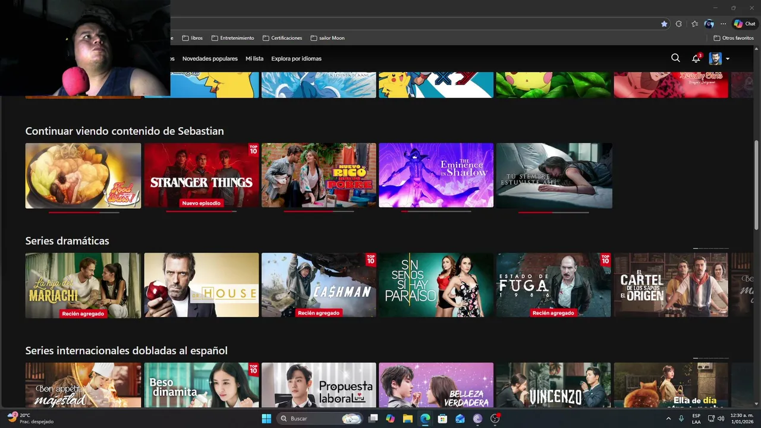761x428 pixels.
Task: Click the microphone tray icon
Action: [x=681, y=418]
